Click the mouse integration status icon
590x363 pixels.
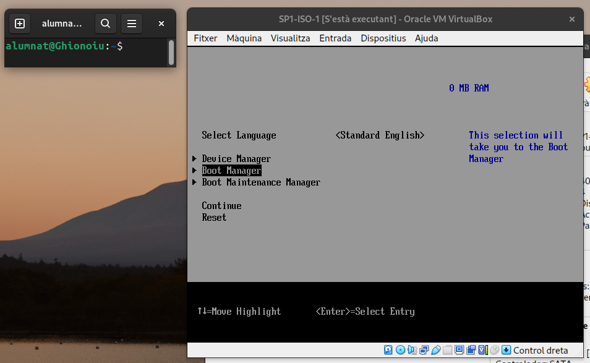click(494, 350)
